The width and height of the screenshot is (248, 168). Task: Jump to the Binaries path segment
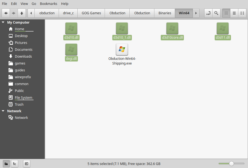[165, 13]
